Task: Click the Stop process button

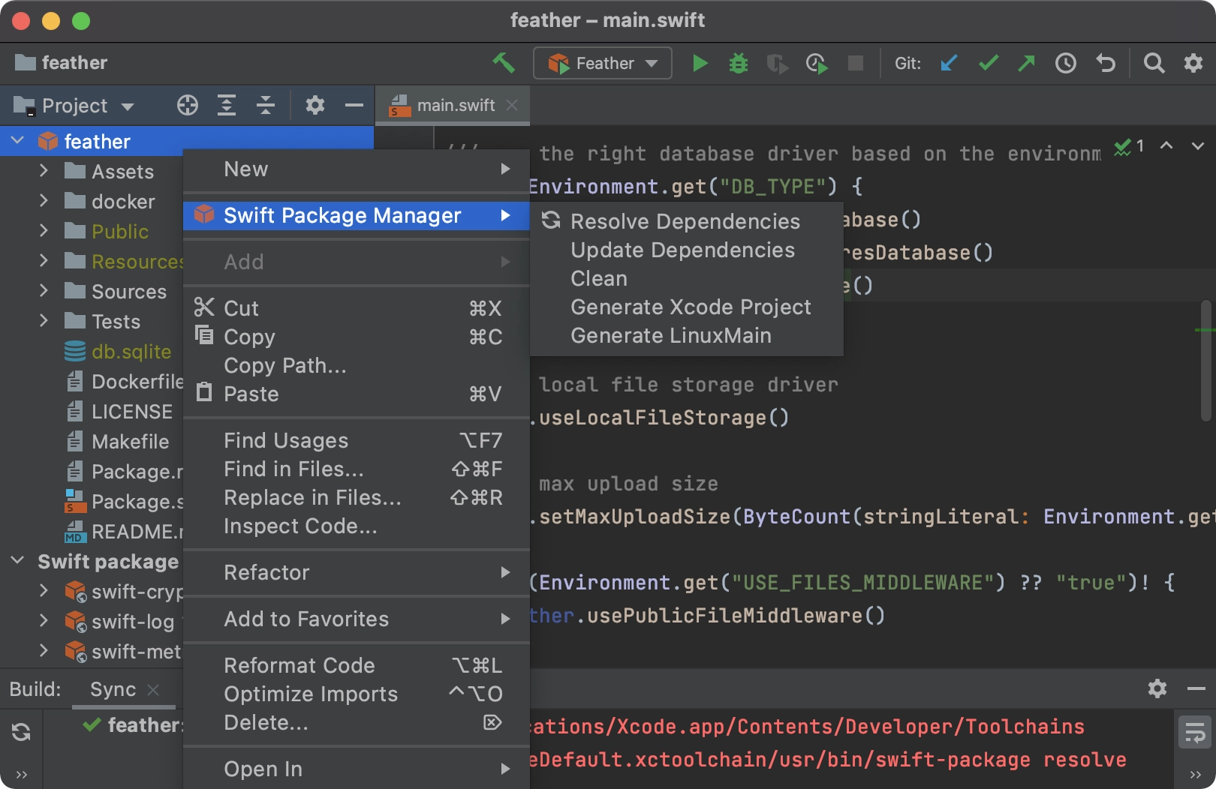Action: click(x=856, y=63)
